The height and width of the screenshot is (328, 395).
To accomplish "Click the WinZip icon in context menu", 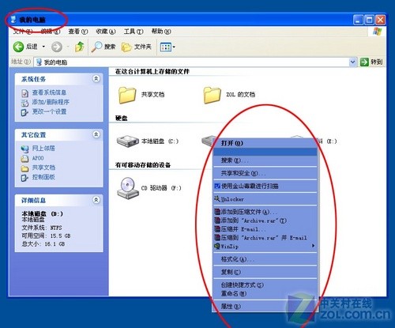I will click(x=217, y=246).
